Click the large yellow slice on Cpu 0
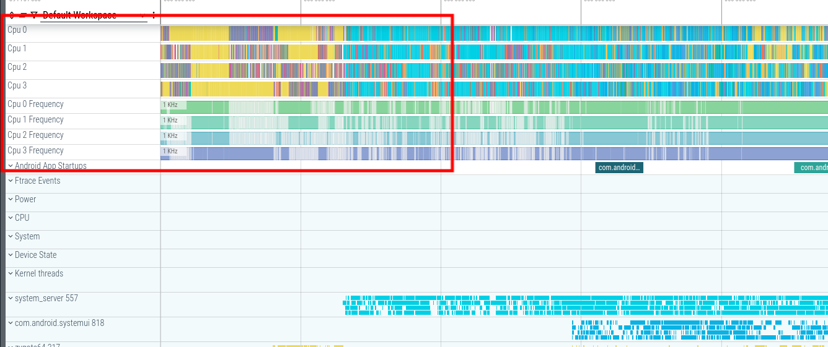 [x=198, y=33]
